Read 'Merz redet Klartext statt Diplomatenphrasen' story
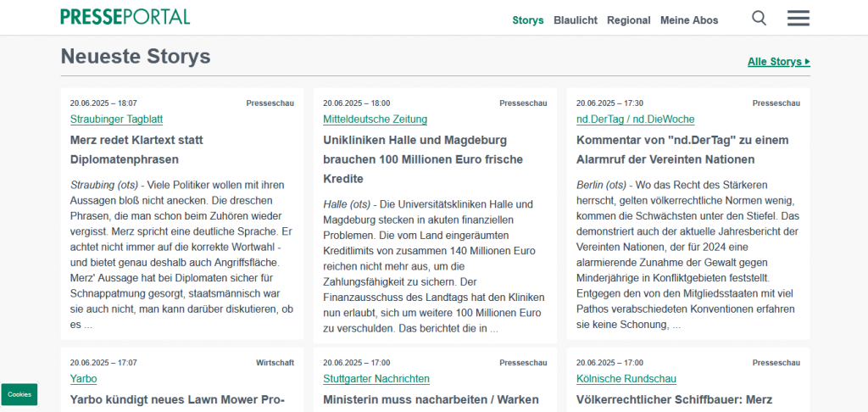The width and height of the screenshot is (868, 412). pos(136,149)
